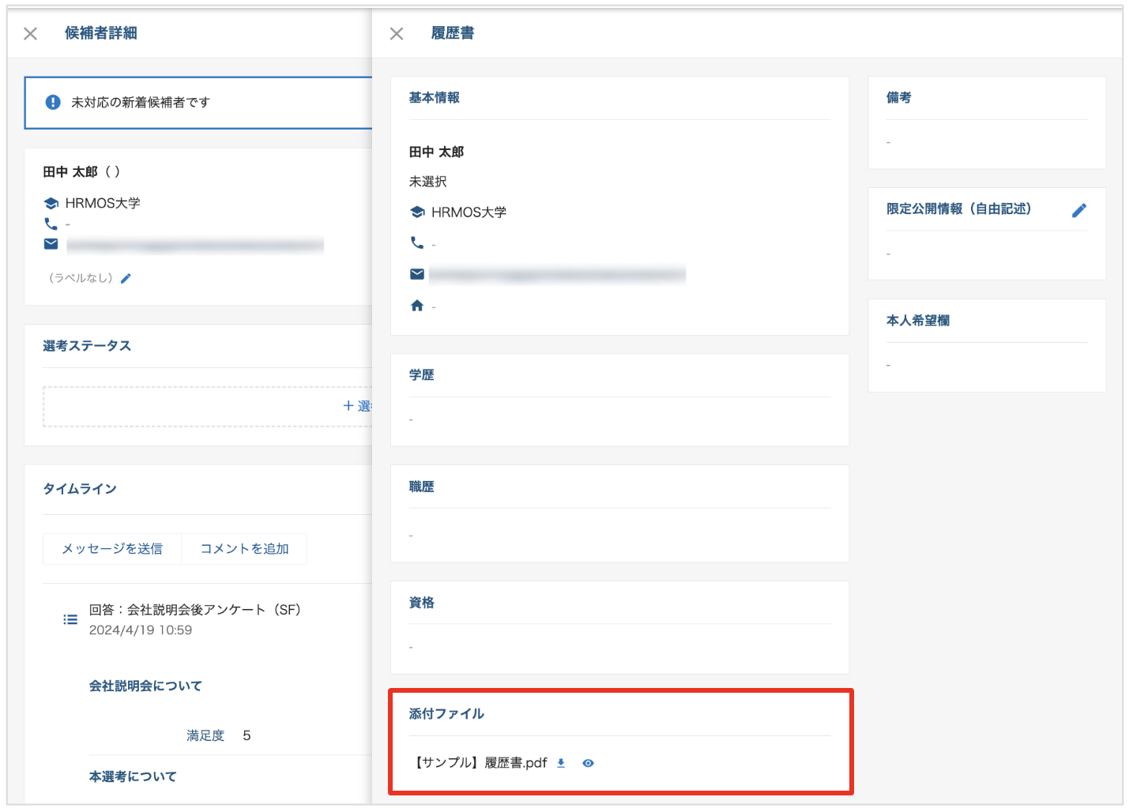Select the コメントを追加 tab
1133x812 pixels.
[244, 549]
